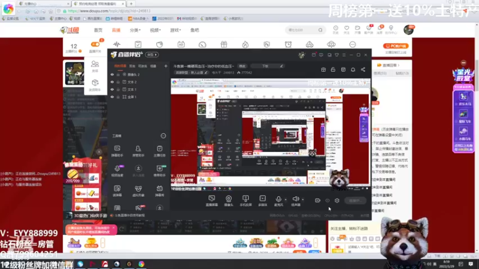Go to 首页 on Douyu navigation
479x269 pixels.
[98, 30]
